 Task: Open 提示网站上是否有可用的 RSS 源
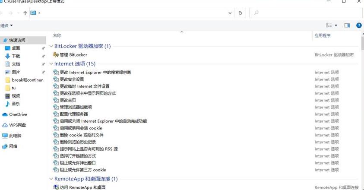[89, 149]
